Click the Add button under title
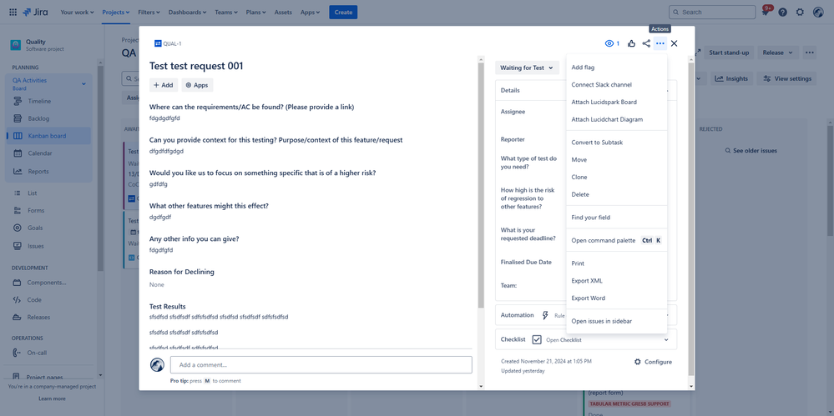This screenshot has height=416, width=834. (164, 85)
